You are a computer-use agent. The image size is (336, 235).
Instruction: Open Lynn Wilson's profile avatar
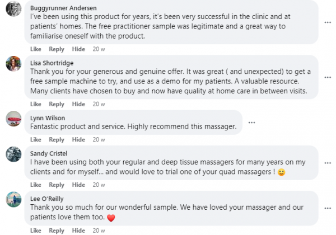(x=13, y=119)
